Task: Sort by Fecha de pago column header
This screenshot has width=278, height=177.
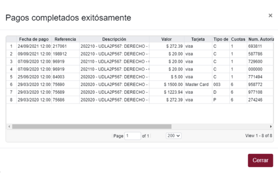Action: (34, 39)
